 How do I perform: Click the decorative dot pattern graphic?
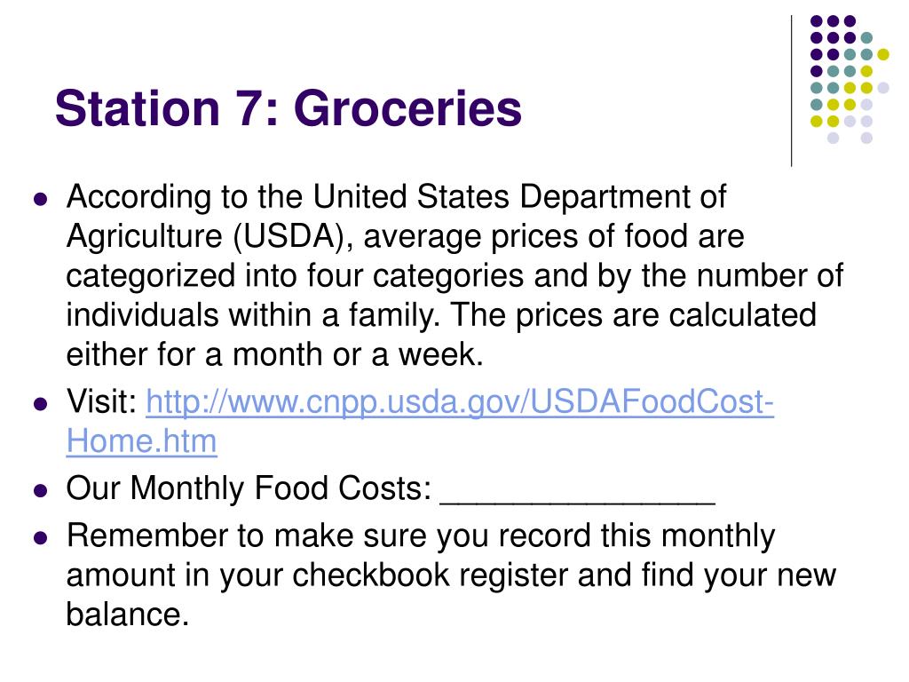tap(850, 79)
